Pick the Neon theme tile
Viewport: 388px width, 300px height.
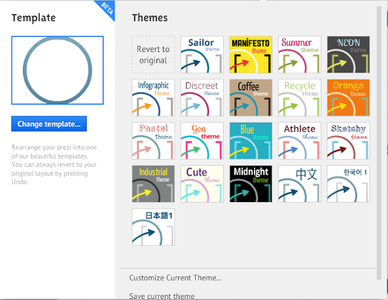tap(348, 54)
